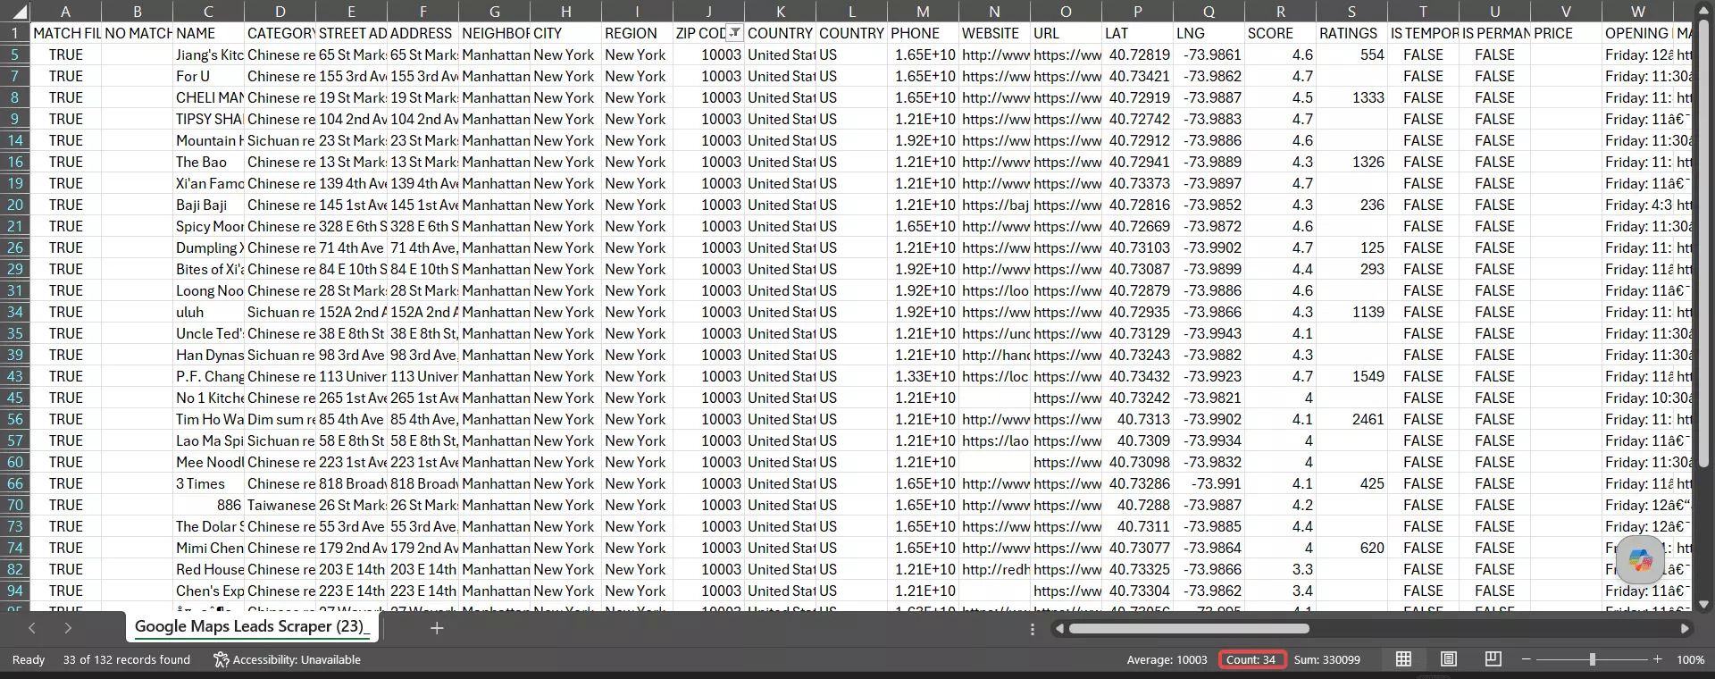The height and width of the screenshot is (679, 1715).
Task: Select score cell 3.4 for Chen's Exp
Action: coord(1280,591)
